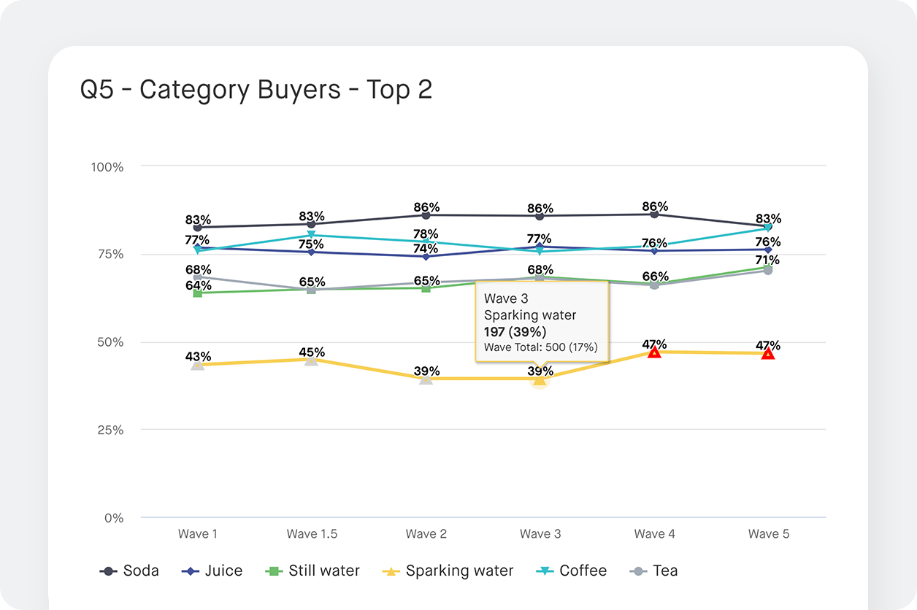Toggle the Soda series in legend
Image resolution: width=917 pixels, height=610 pixels.
click(129, 571)
